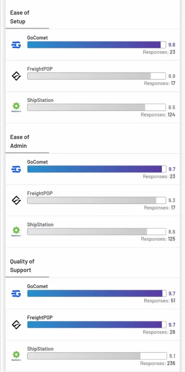Open the GoComet name link under Ease of Admin
Viewport: 185px width, 372px height.
[x=37, y=162]
